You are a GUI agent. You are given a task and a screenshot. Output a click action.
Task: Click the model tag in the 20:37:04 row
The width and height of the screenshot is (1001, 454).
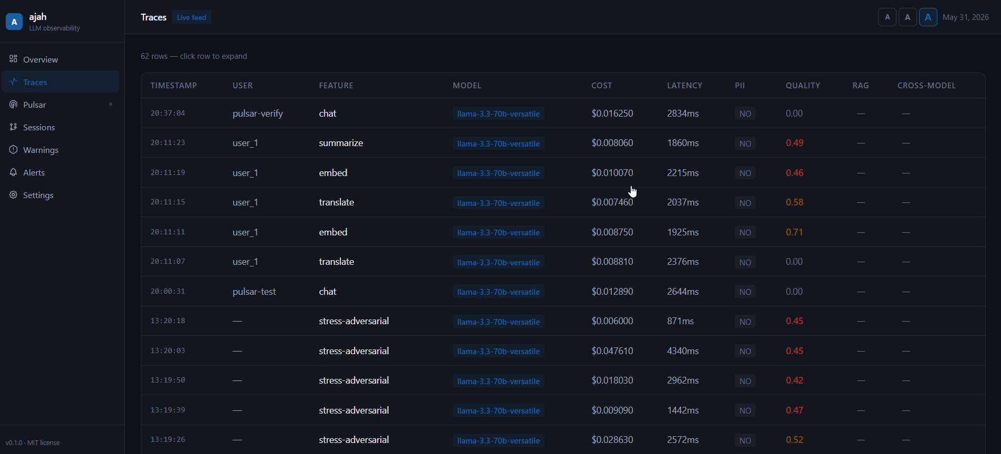[498, 113]
